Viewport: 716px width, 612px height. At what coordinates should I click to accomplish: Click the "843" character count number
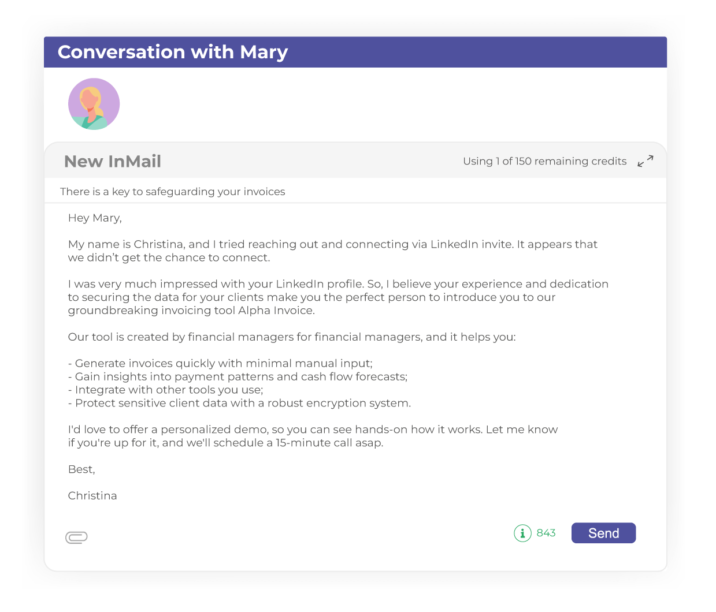tap(547, 533)
